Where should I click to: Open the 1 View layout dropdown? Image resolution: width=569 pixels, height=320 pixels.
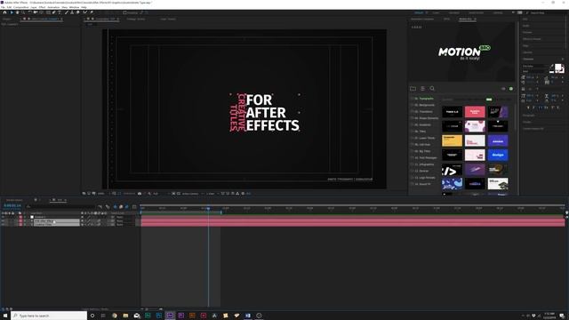pos(212,194)
